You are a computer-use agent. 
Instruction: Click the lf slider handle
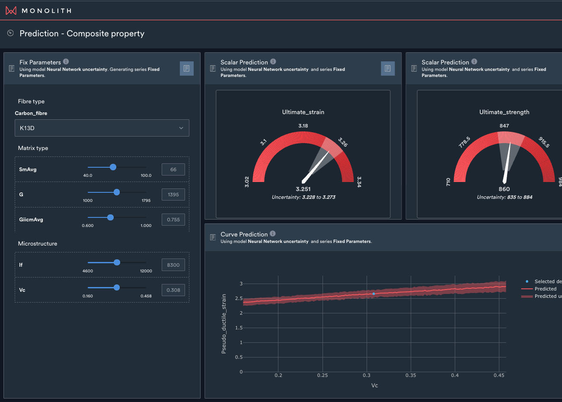117,262
